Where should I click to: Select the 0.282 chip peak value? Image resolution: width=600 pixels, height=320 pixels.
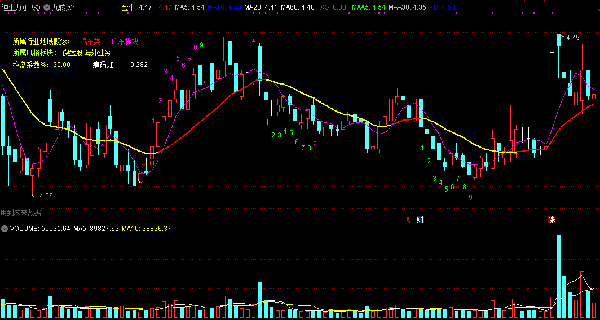139,65
